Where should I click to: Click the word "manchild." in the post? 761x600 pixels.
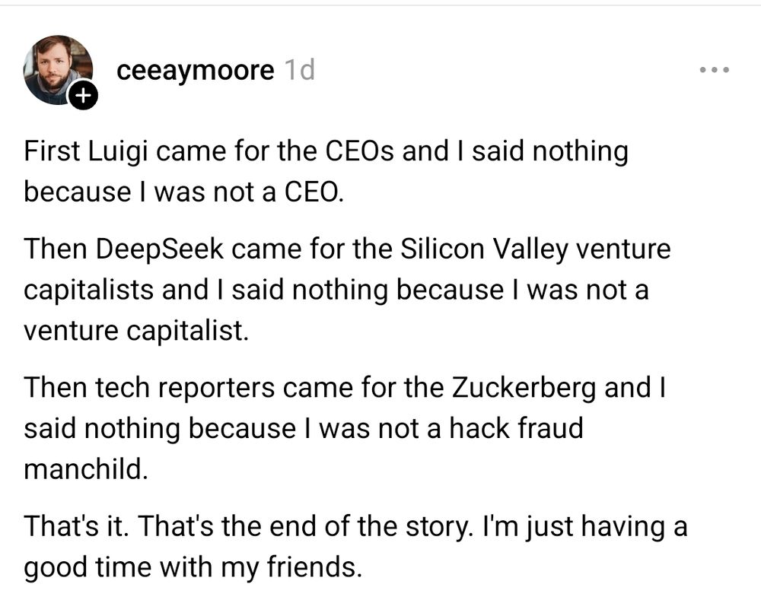(85, 468)
